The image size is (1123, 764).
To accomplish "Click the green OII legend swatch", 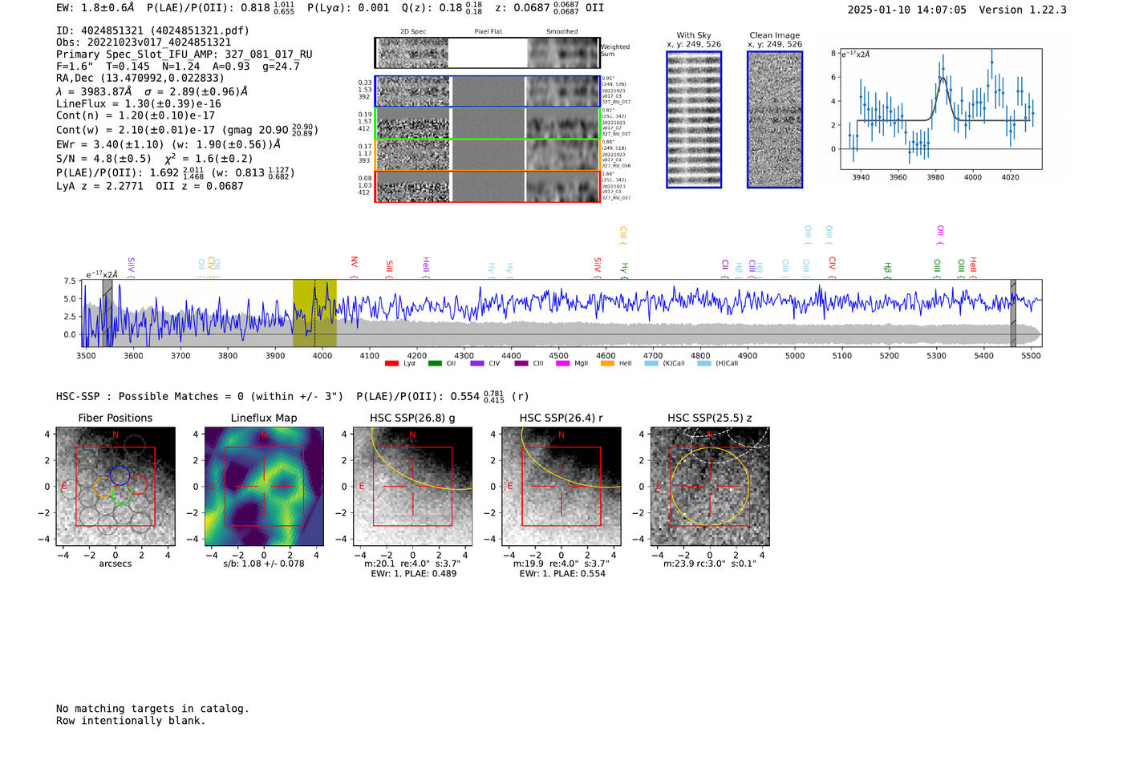I will point(435,364).
